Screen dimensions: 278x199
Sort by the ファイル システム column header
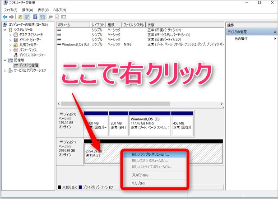pyautogui.click(x=134, y=25)
